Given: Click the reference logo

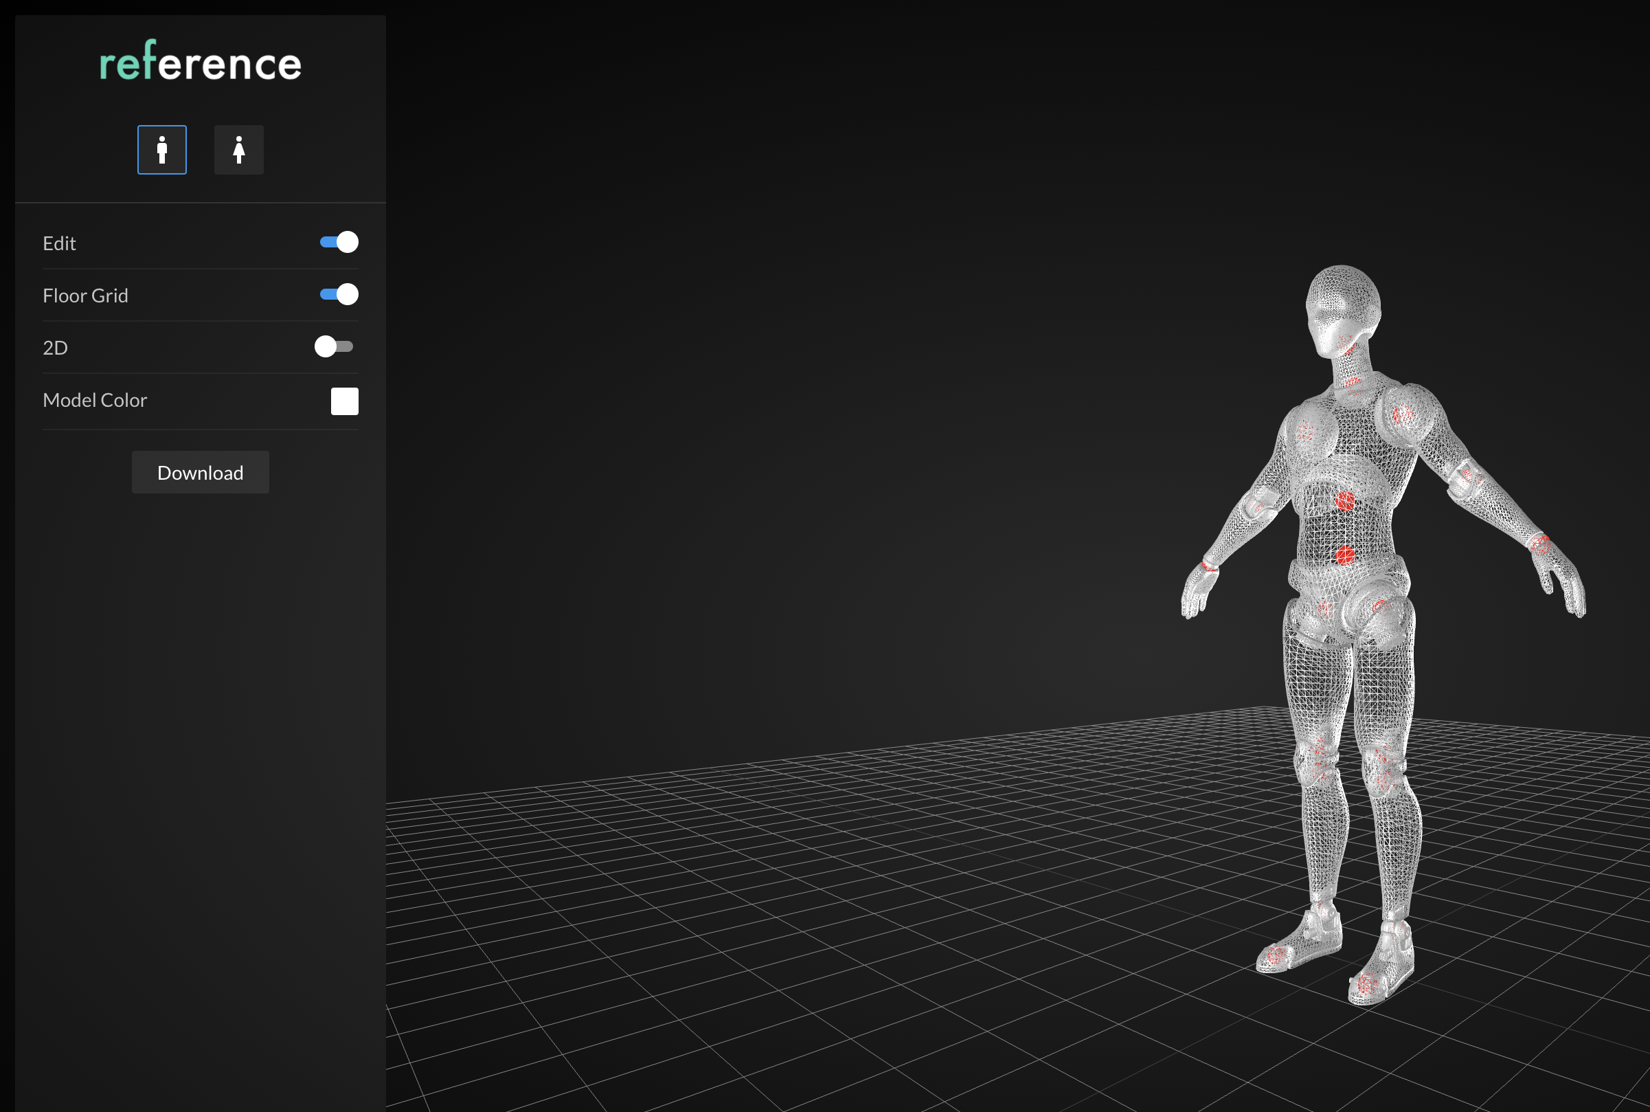Looking at the screenshot, I should (200, 64).
